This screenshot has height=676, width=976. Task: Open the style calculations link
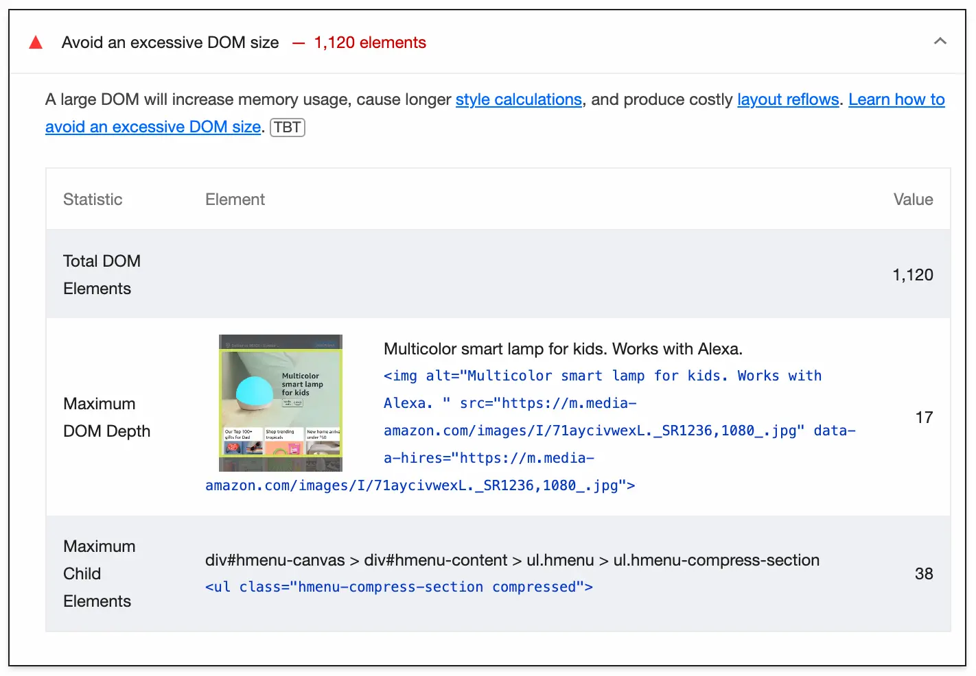tap(518, 99)
